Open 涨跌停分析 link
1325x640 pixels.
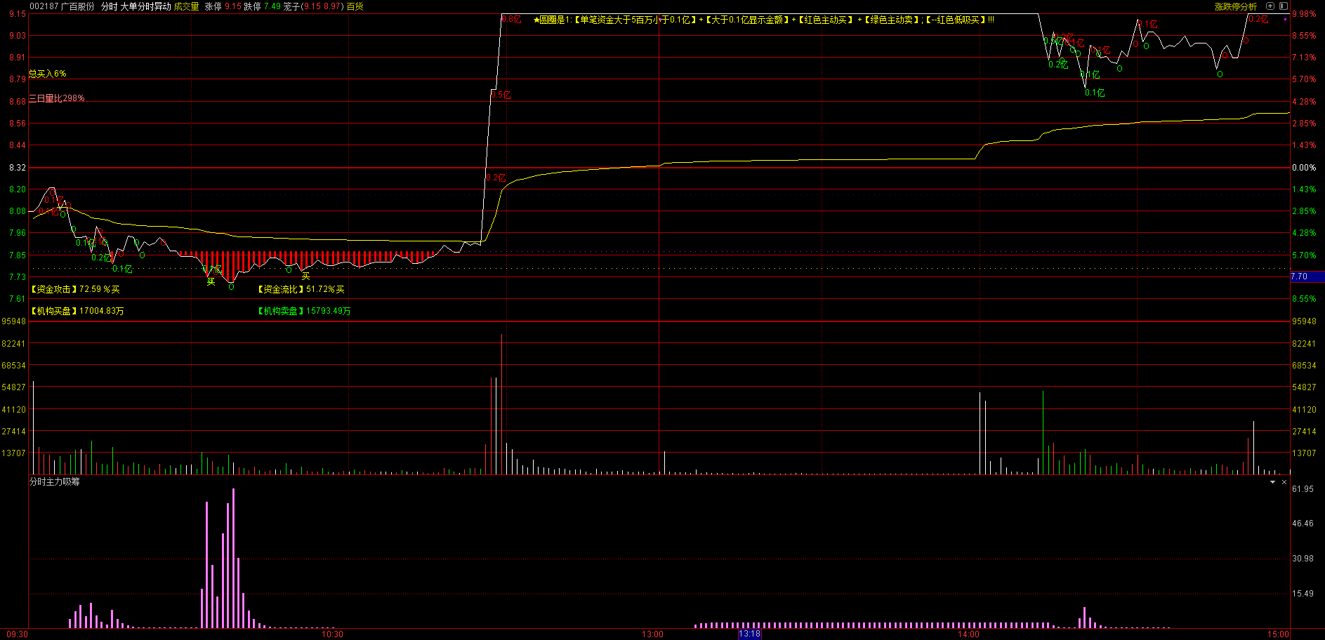pos(1236,6)
